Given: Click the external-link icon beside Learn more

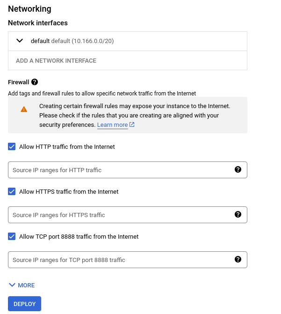Looking at the screenshot, I should pos(132,124).
